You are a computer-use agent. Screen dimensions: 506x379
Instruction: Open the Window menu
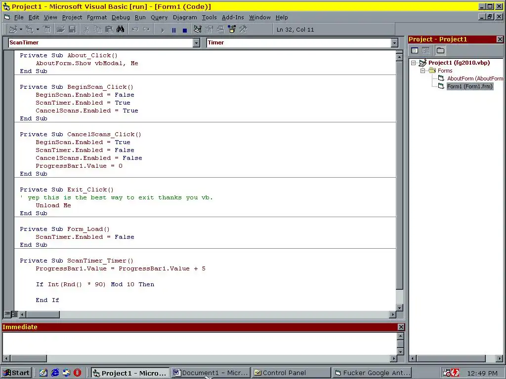point(260,17)
